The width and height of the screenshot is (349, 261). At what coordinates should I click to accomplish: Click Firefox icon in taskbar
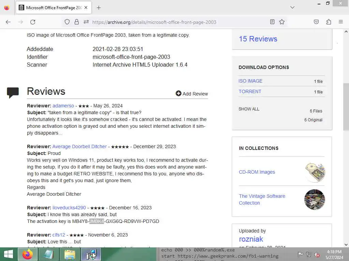28,254
